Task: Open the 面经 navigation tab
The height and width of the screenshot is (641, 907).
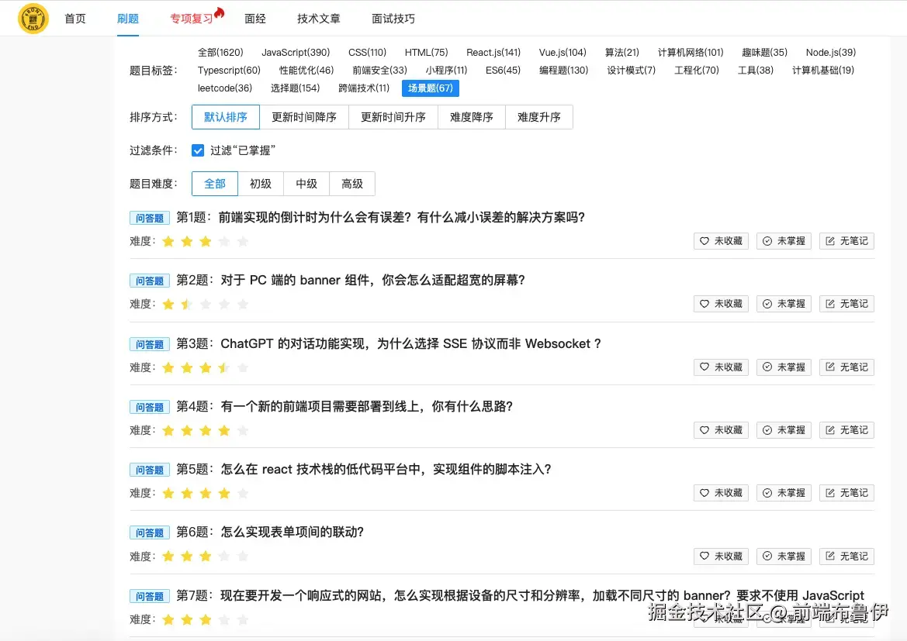Action: (x=255, y=18)
